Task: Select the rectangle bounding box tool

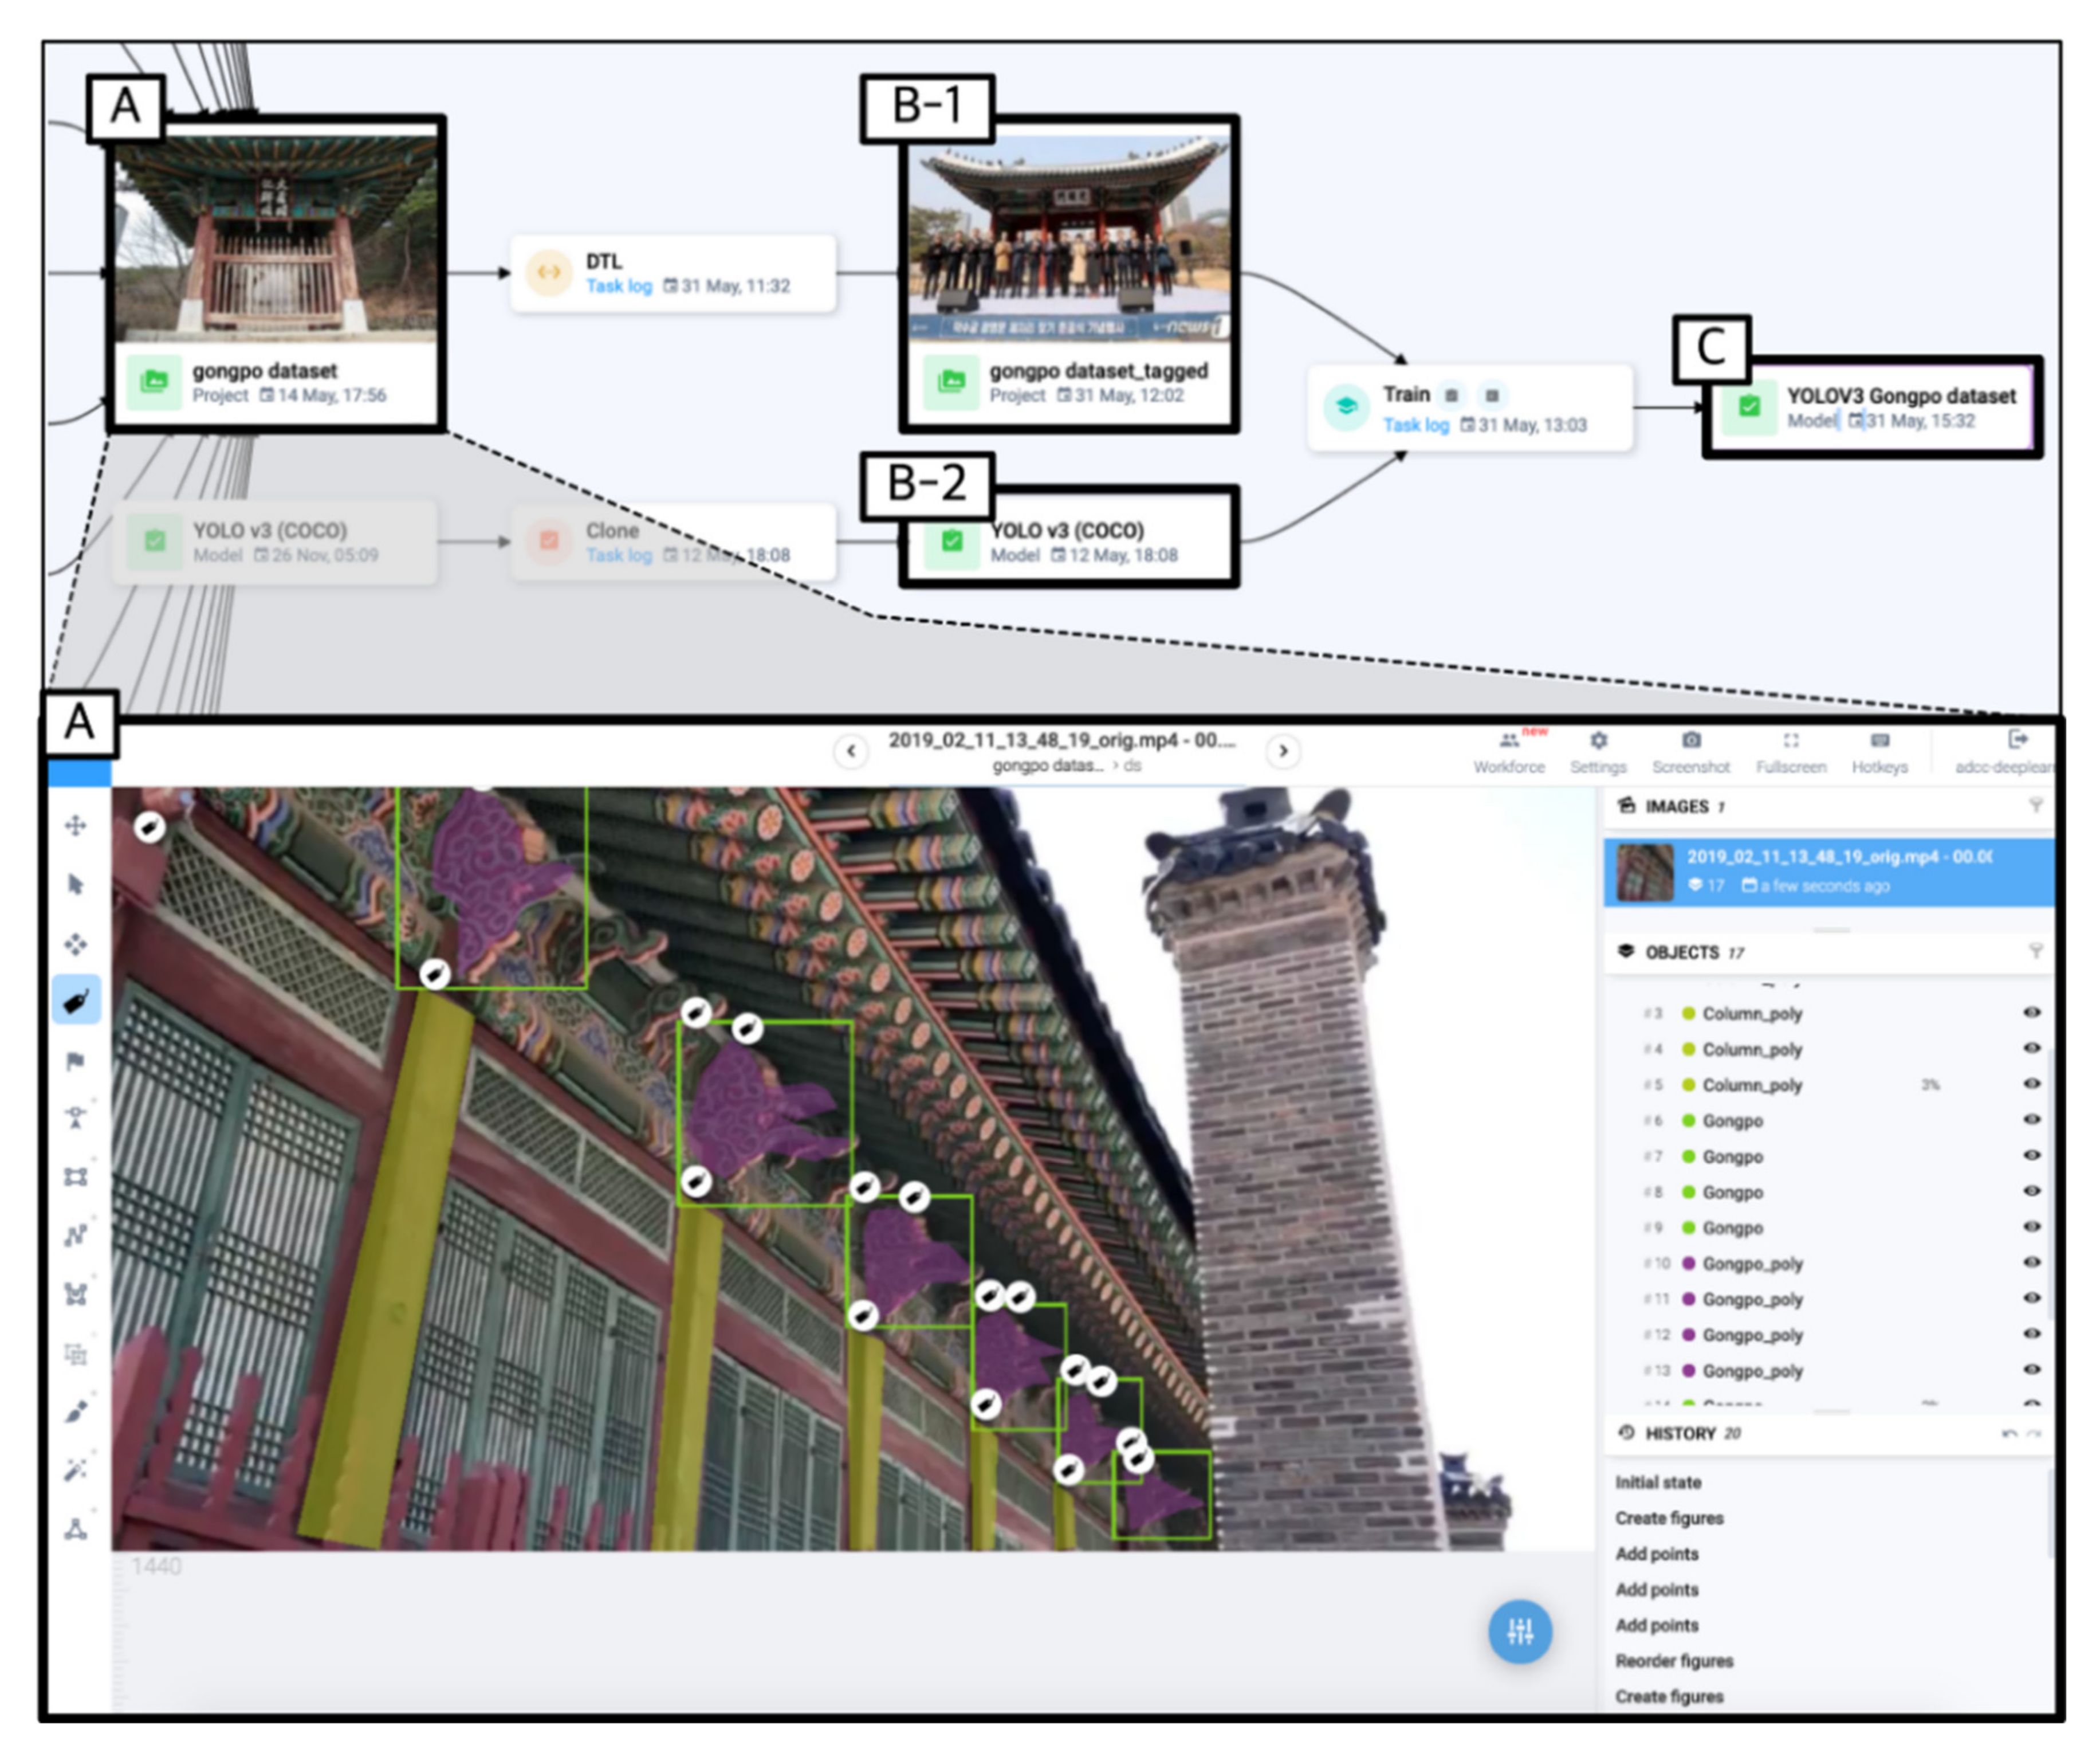Action: point(76,1176)
